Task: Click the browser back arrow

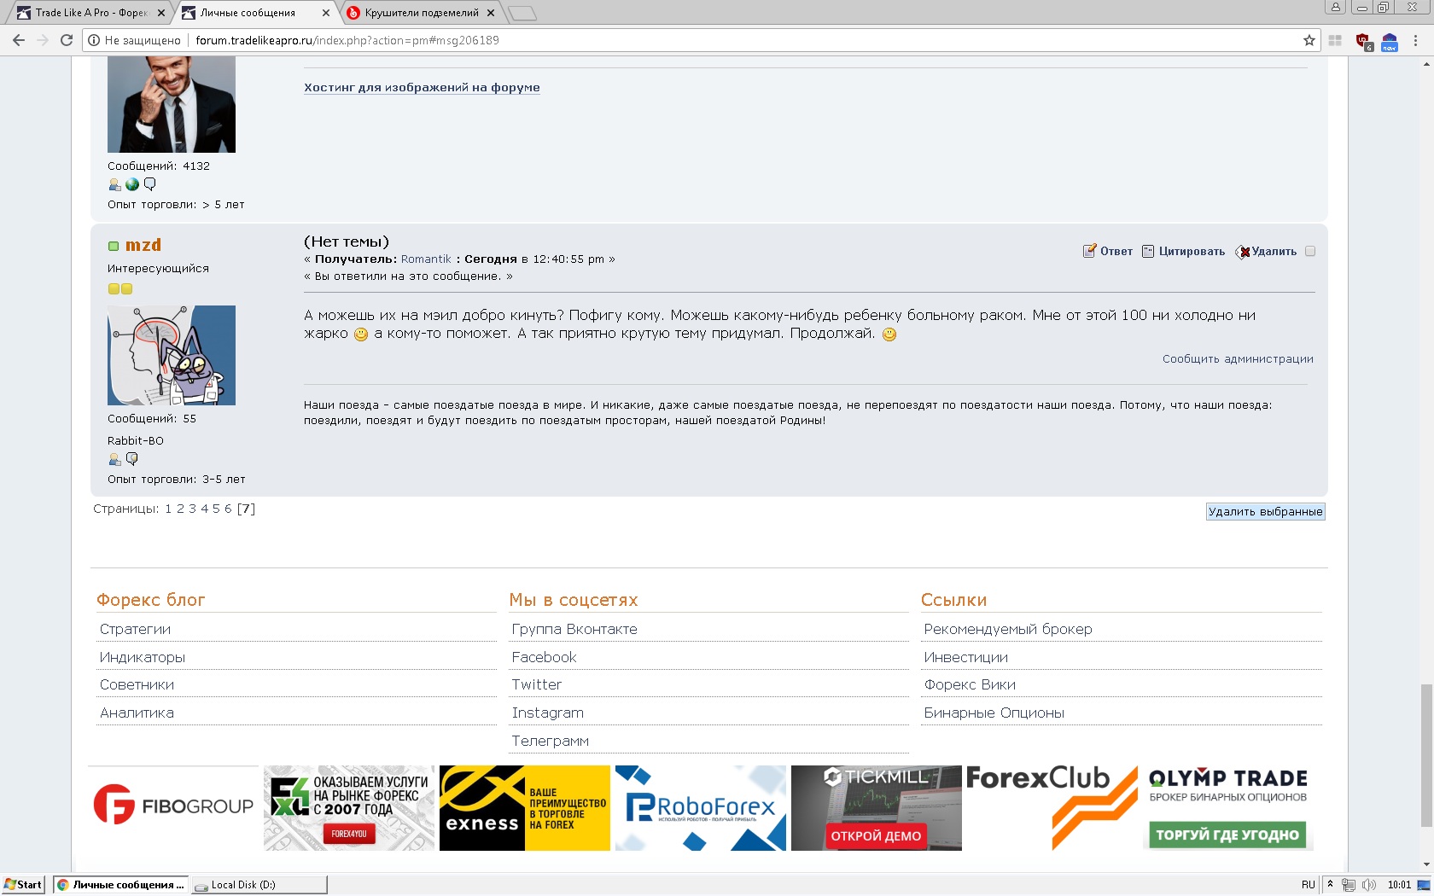Action: point(19,40)
